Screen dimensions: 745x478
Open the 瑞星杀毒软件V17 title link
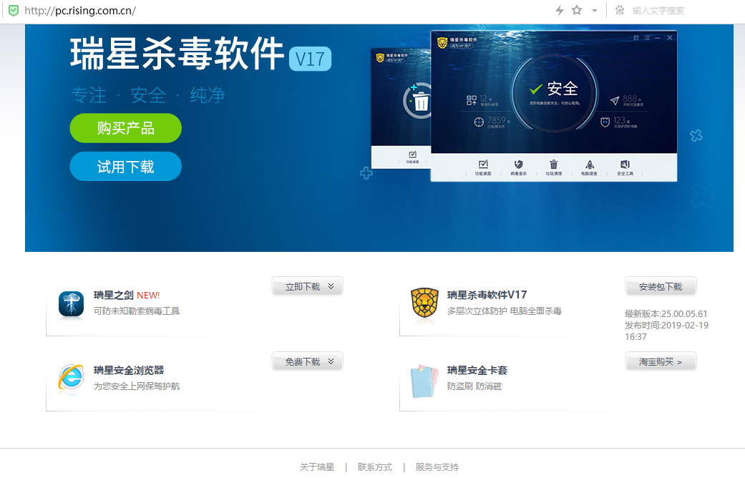pos(487,295)
